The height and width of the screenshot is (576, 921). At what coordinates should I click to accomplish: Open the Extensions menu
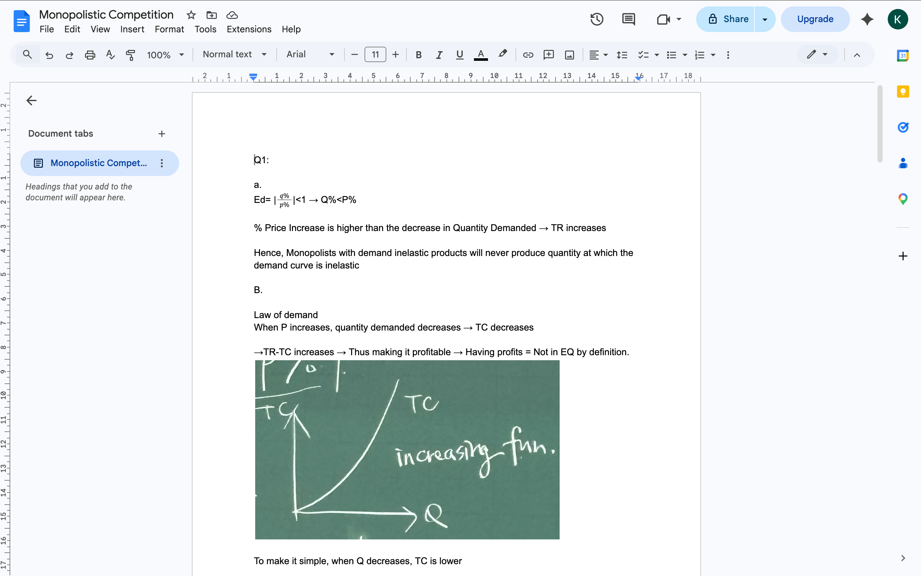click(249, 29)
